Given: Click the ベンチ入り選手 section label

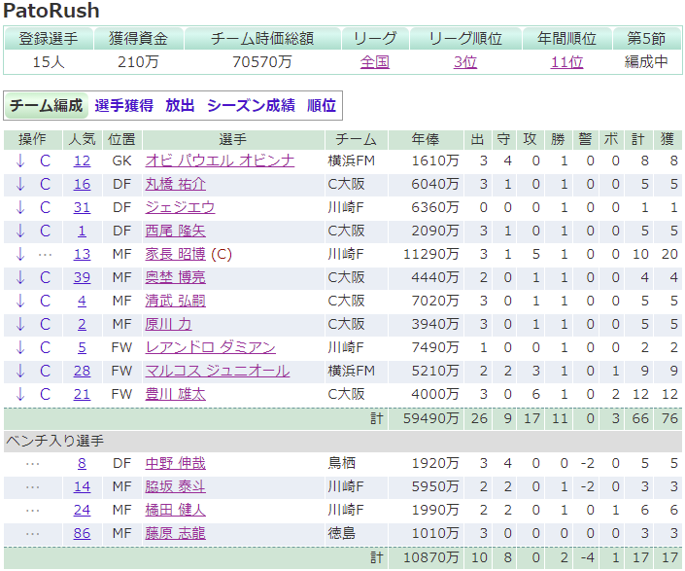Looking at the screenshot, I should (x=55, y=441).
